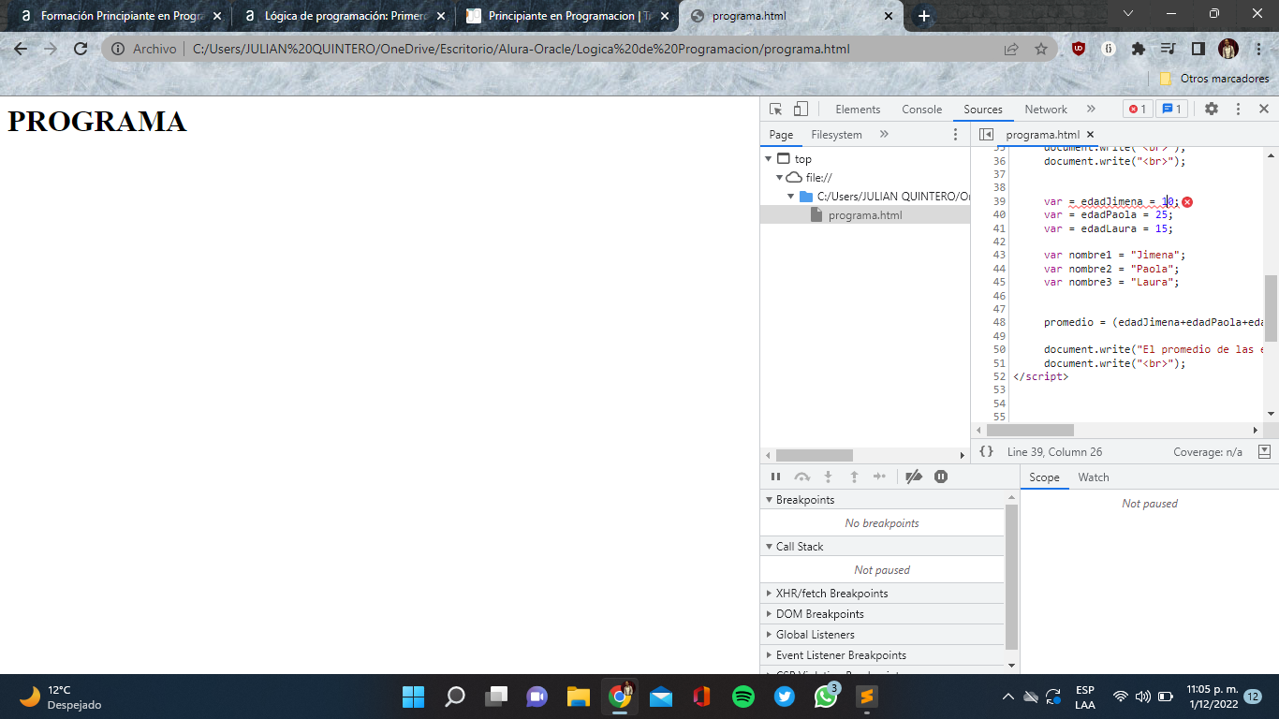Collapse the C:/Users/JULIAN QUINTERO folder node

coord(790,197)
